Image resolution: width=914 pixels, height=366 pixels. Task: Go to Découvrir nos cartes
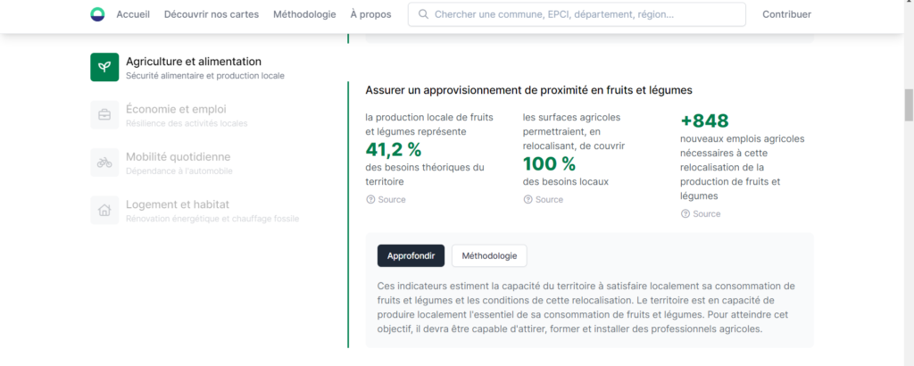212,14
